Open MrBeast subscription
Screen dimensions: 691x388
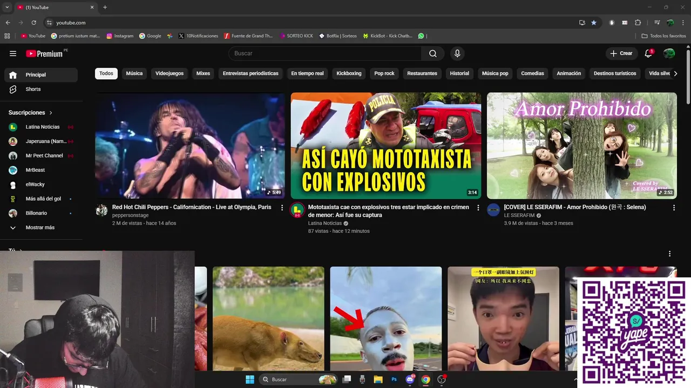coord(41,170)
